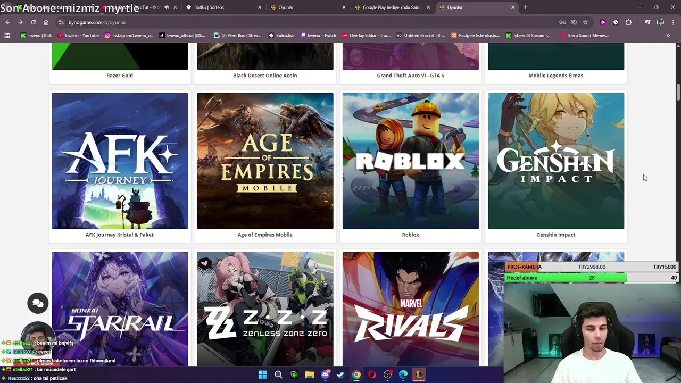681x383 pixels.
Task: Open the Genshin Impact game image
Action: pos(556,161)
